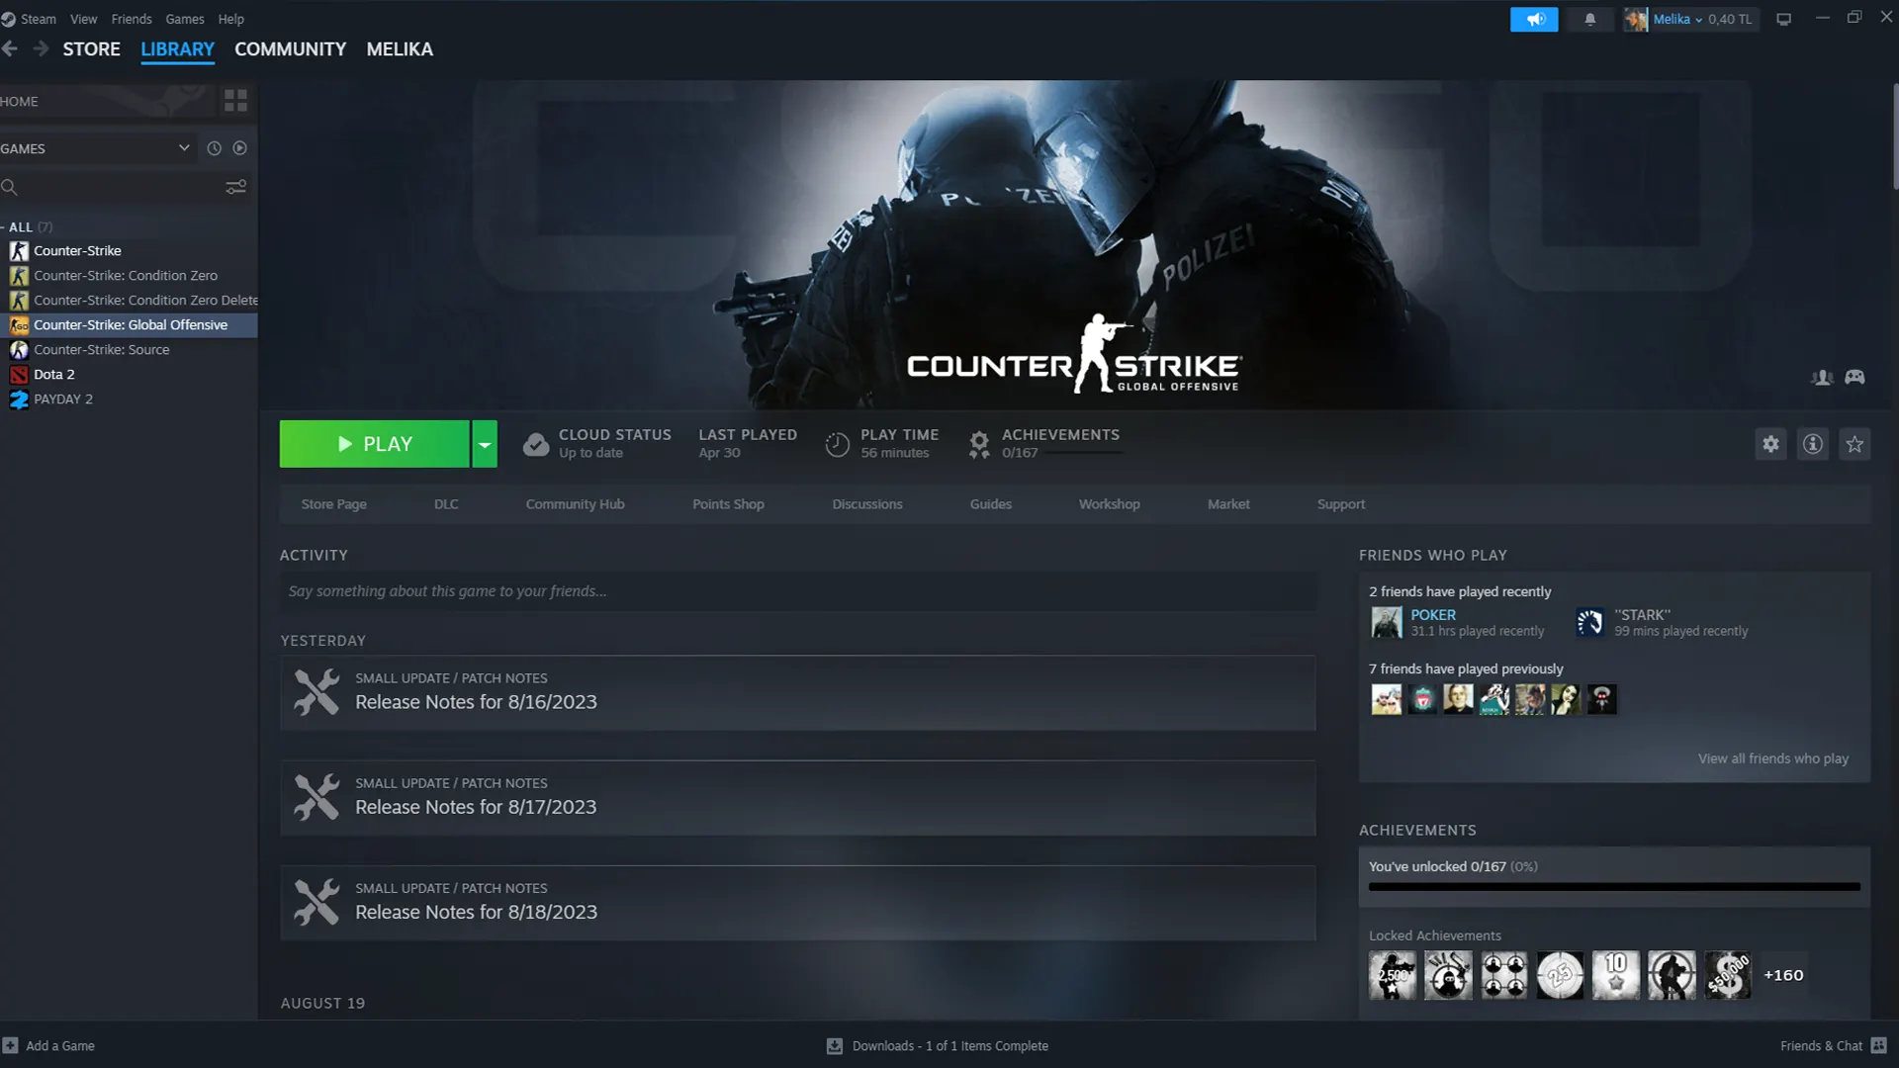Click the game settings gear icon
This screenshot has width=1899, height=1068.
[1770, 444]
